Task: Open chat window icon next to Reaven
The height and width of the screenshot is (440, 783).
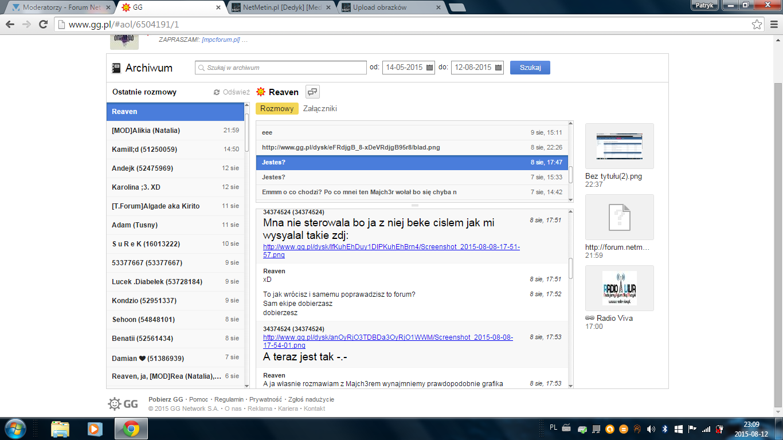Action: (x=312, y=92)
